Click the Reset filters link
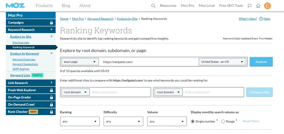Viewport: 284px width, 134px height. click(x=251, y=121)
